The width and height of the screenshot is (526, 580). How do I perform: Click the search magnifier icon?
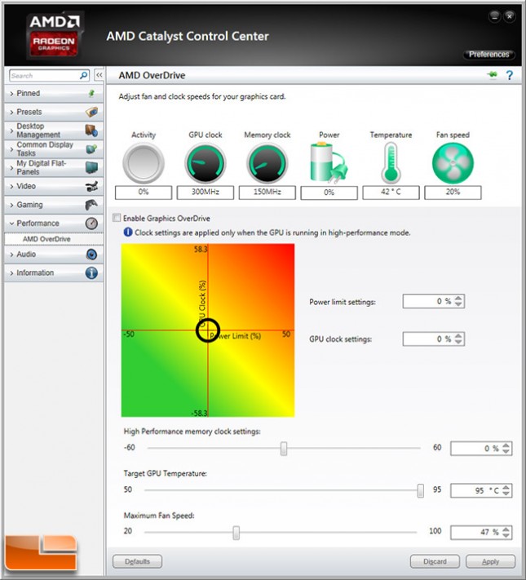pyautogui.click(x=84, y=76)
